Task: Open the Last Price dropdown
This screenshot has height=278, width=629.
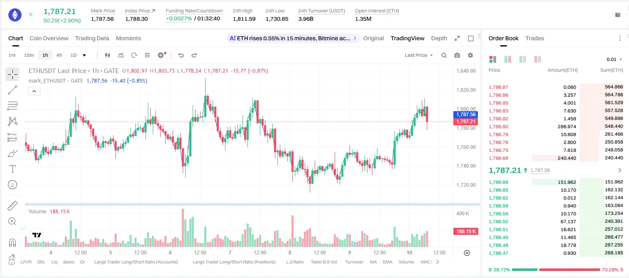Action: 419,55
